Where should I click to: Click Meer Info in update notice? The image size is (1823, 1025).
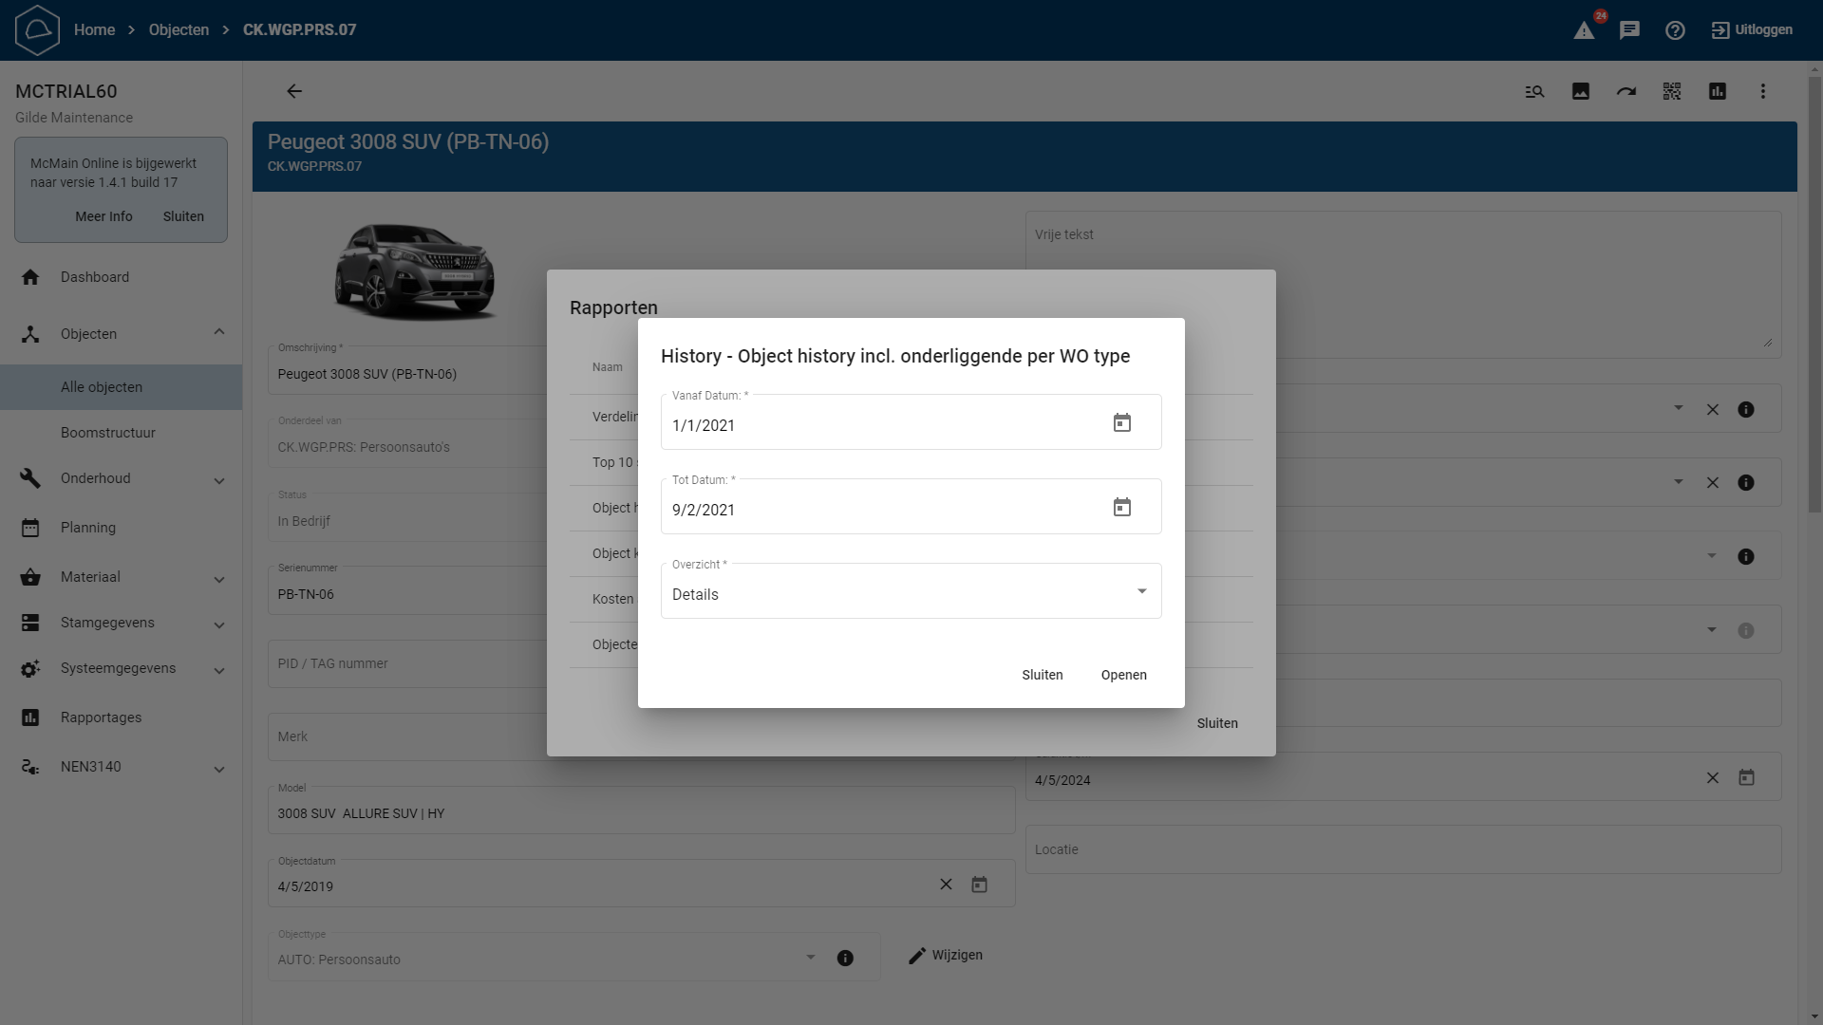tap(103, 216)
